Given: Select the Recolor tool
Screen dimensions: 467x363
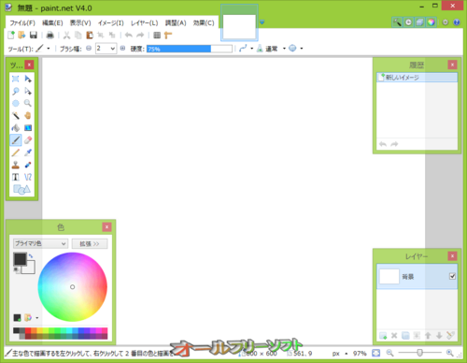Looking at the screenshot, I should click(x=28, y=165).
